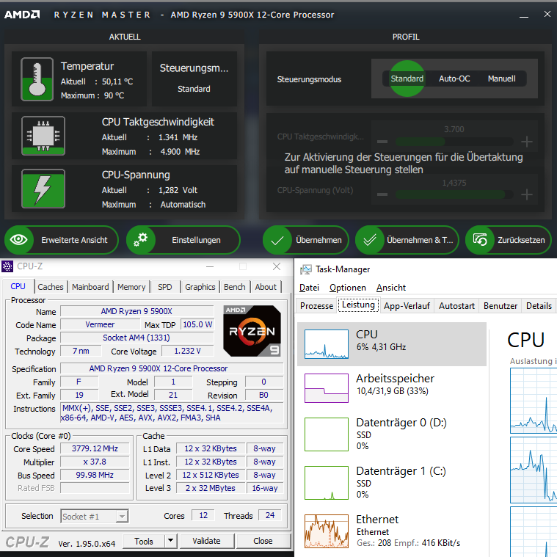Click the gears icon on Einstellungen
This screenshot has width=557, height=557.
coord(141,240)
